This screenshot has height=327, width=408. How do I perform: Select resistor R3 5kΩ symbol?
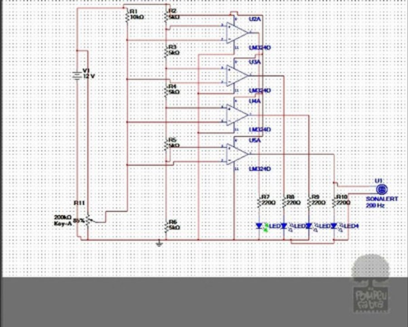point(166,52)
